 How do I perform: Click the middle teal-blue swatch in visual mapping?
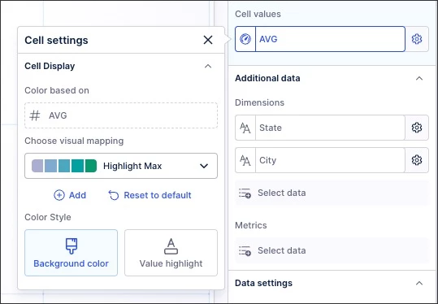point(64,166)
